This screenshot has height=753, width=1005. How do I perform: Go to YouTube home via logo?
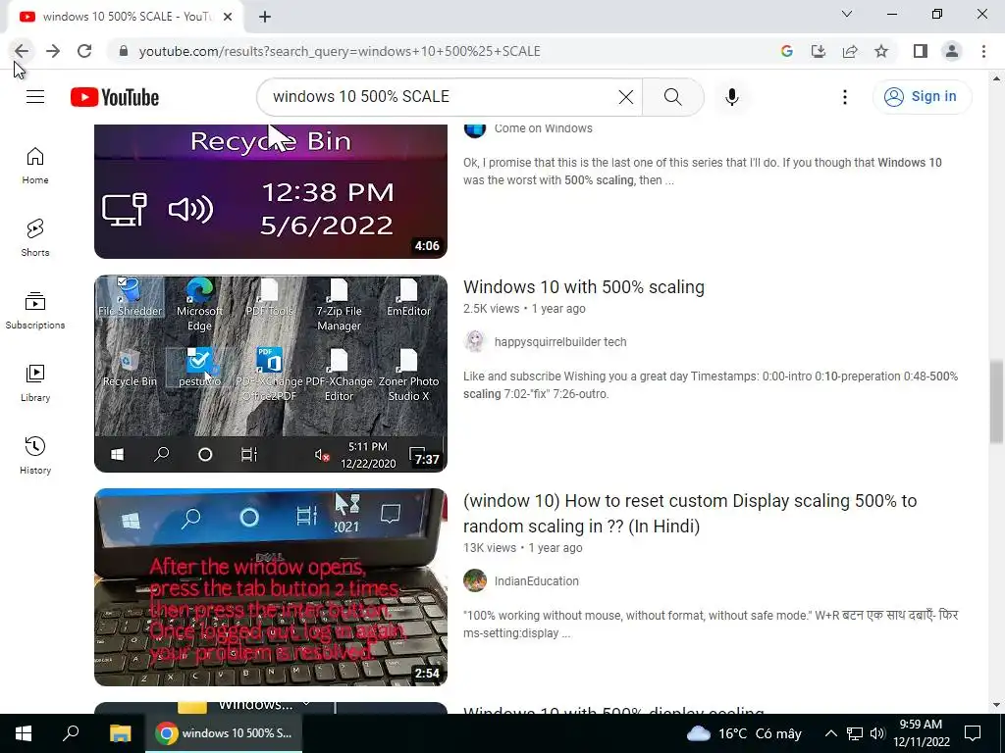point(115,97)
